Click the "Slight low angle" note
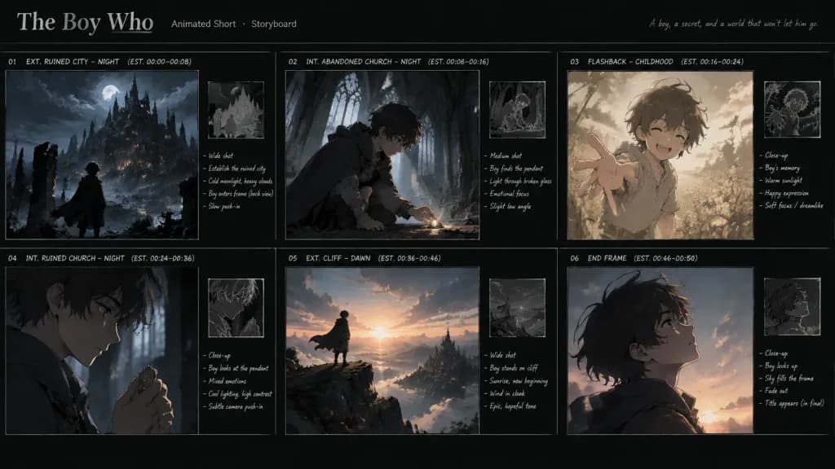This screenshot has width=835, height=469. coord(510,206)
